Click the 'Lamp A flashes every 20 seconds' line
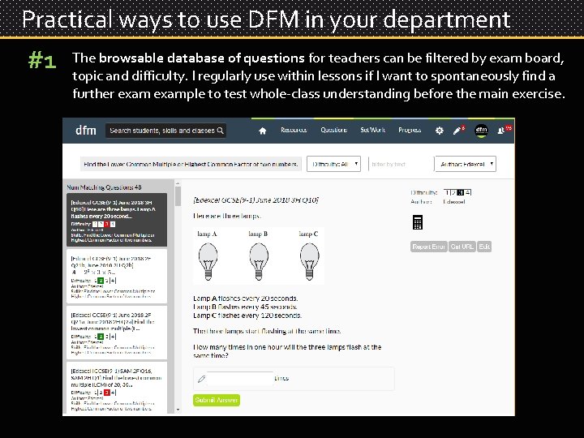Image resolution: width=584 pixels, height=438 pixels. [x=246, y=298]
